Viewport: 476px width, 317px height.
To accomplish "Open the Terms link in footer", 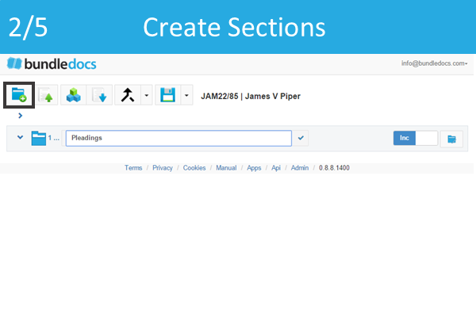I will 133,168.
